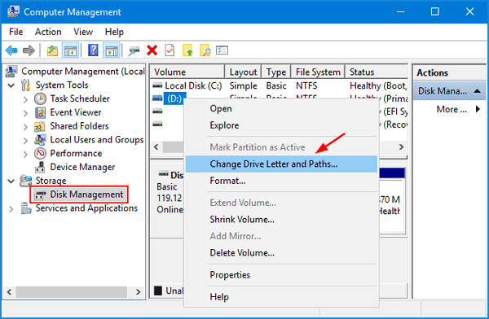Open the Action menu
This screenshot has width=489, height=319.
click(x=48, y=32)
